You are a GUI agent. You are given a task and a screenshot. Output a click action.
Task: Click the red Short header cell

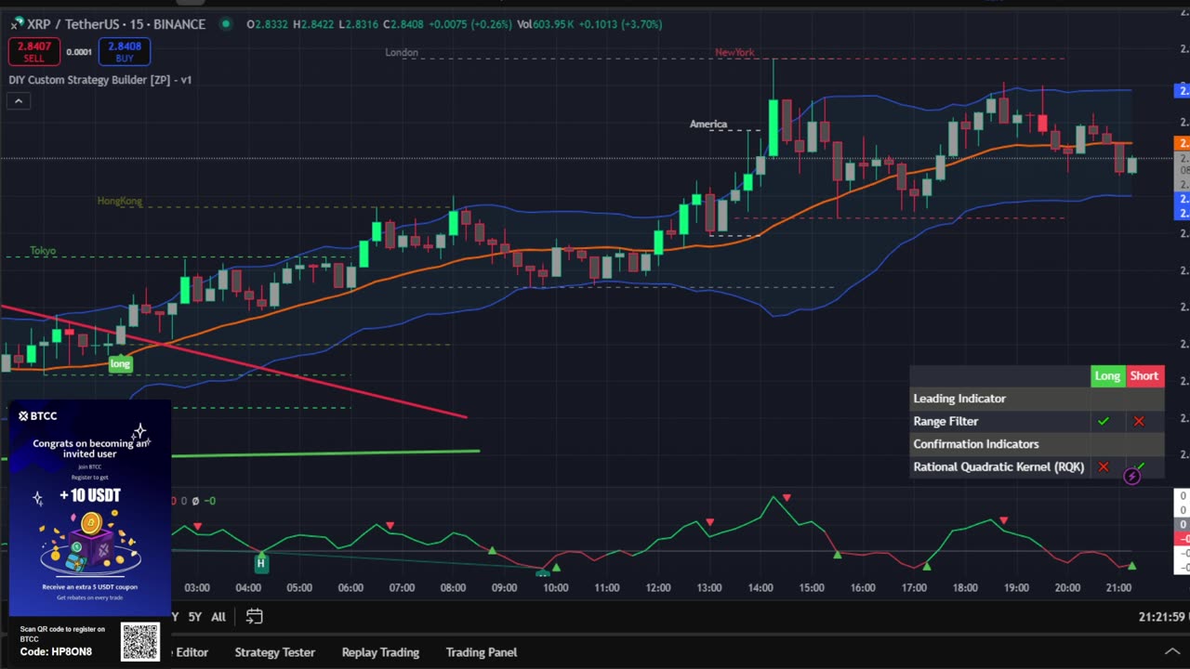point(1144,375)
